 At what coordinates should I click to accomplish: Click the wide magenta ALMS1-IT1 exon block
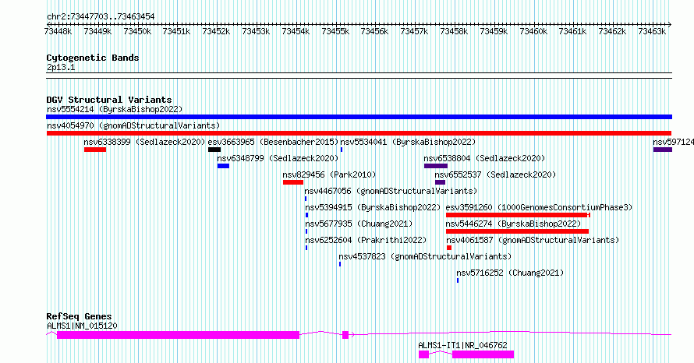483,354
